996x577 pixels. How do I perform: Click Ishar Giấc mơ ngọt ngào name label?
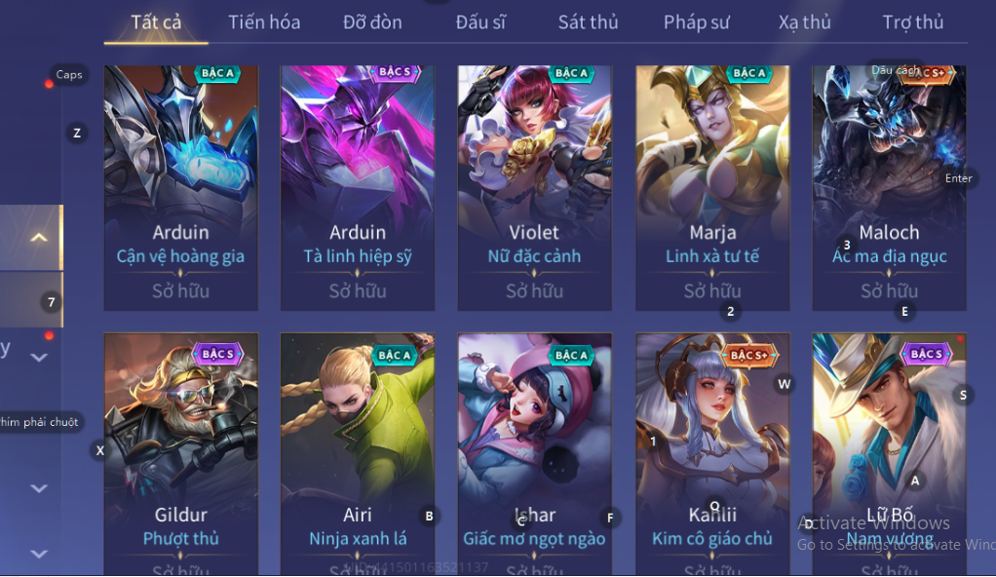tap(534, 526)
